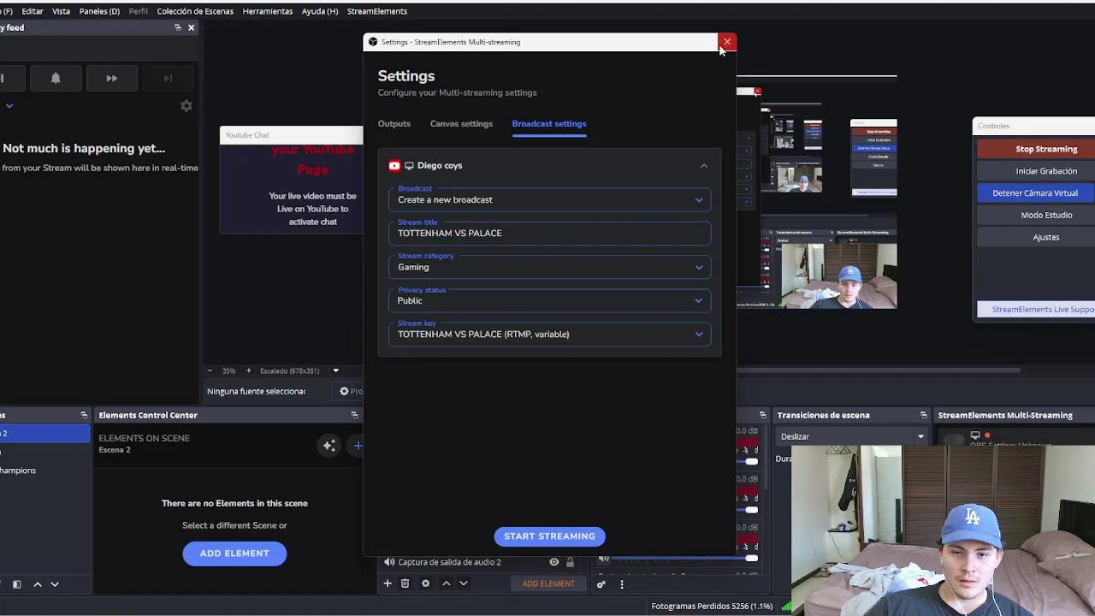
Task: Undock the scenes panel
Action: (x=84, y=415)
